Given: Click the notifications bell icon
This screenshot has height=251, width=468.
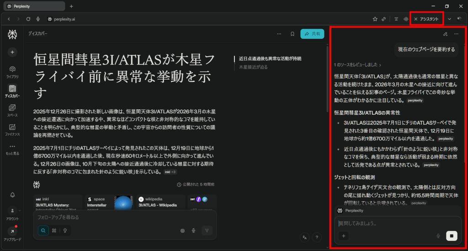Looking at the screenshot, I should click(12, 195).
